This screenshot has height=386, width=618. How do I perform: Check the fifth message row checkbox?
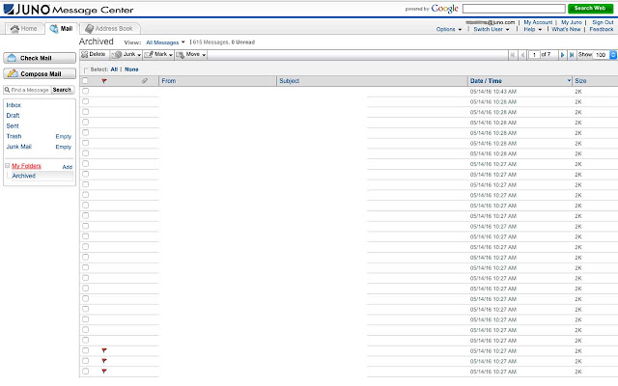(86, 132)
